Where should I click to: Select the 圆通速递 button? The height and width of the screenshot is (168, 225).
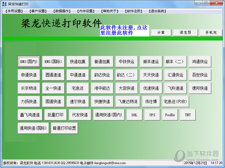(53, 75)
